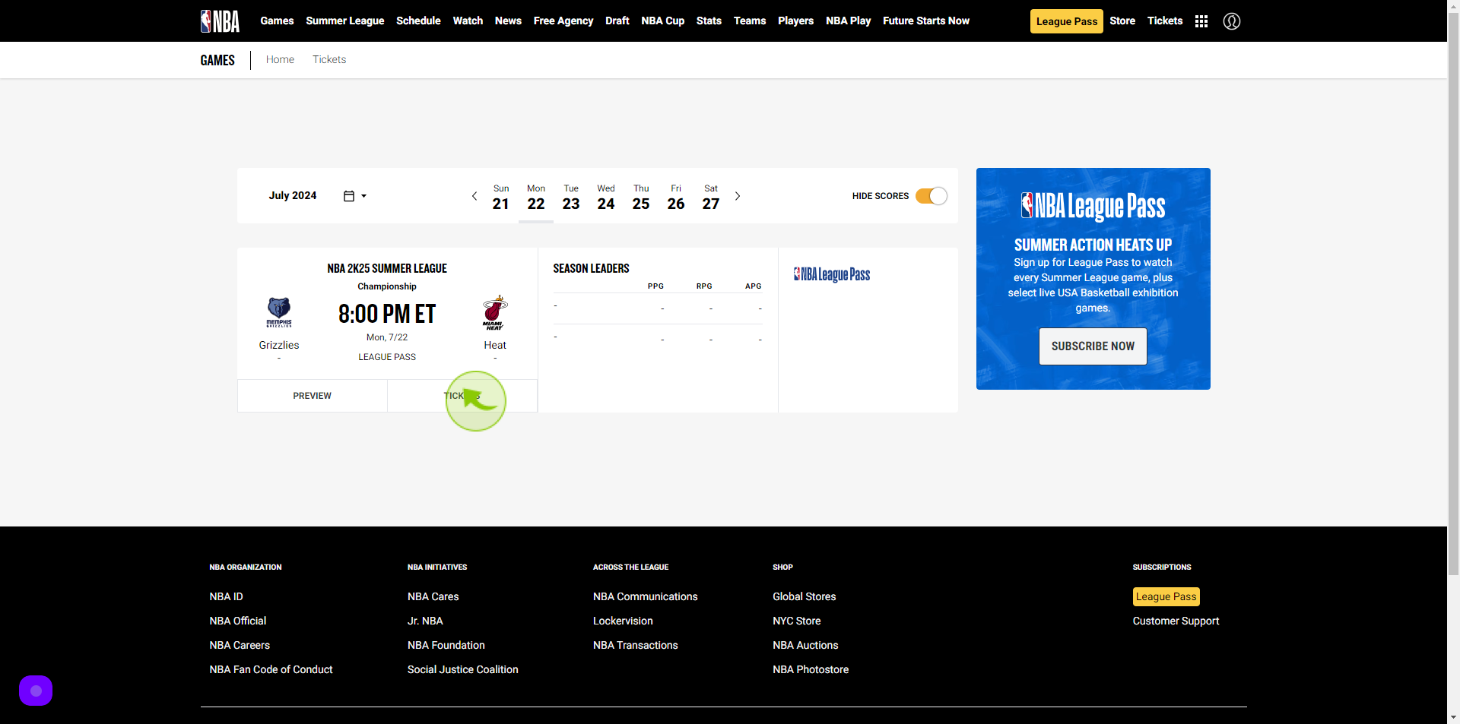Image resolution: width=1460 pixels, height=724 pixels.
Task: Open the NBA Careers footer link
Action: point(240,645)
